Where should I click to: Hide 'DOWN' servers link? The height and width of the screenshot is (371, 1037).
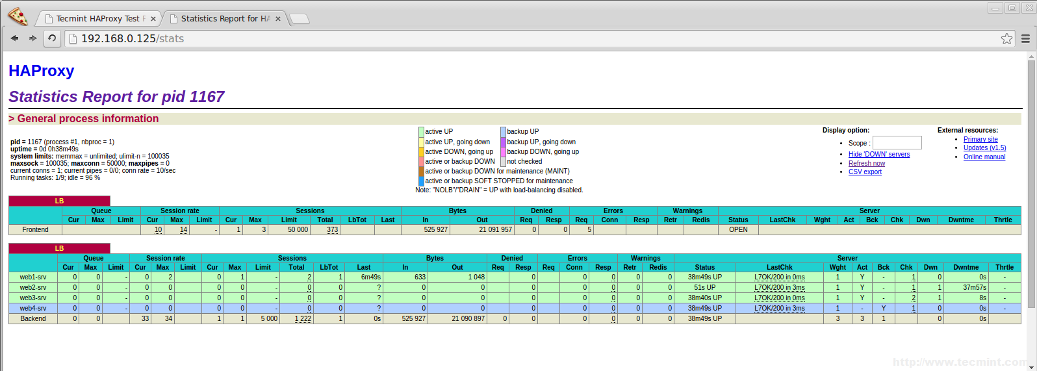[878, 155]
